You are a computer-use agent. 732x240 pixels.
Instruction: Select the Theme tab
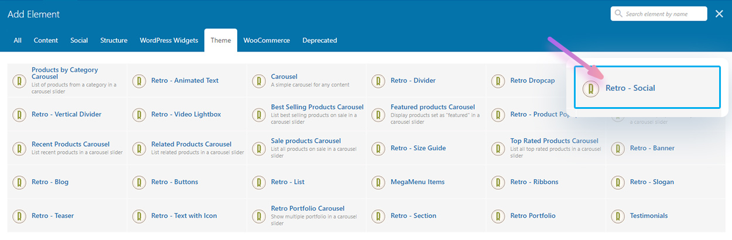click(x=221, y=40)
